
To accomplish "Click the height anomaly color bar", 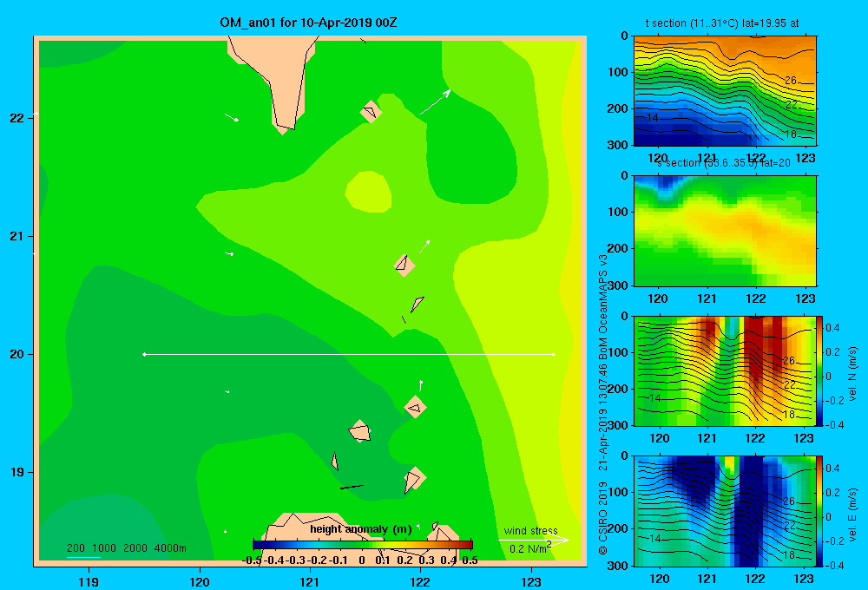I will pos(363,545).
